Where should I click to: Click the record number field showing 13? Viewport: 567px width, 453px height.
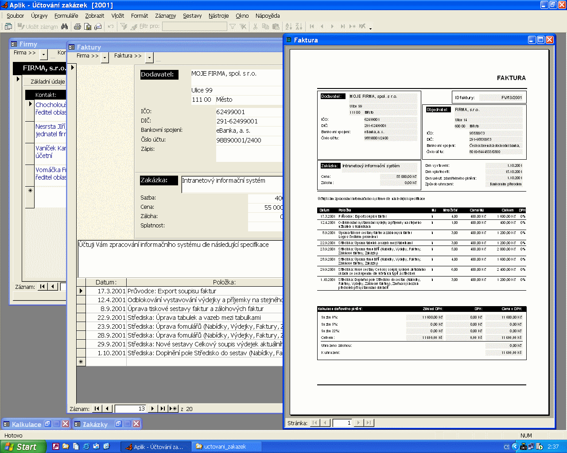pos(130,409)
